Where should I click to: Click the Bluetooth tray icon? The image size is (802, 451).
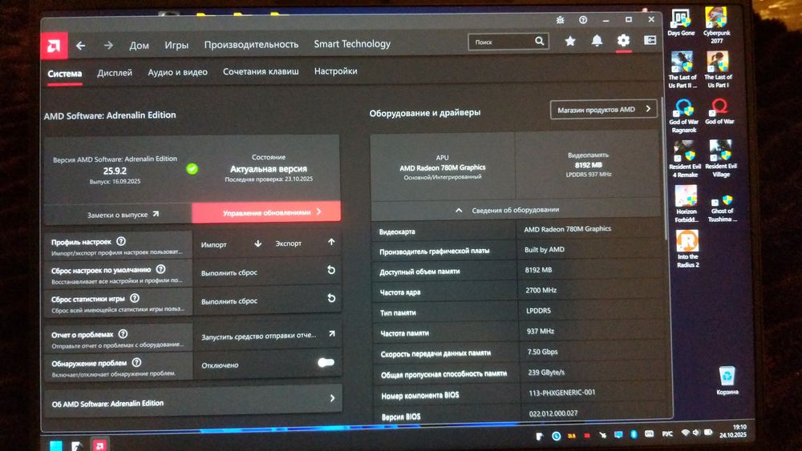click(x=634, y=434)
